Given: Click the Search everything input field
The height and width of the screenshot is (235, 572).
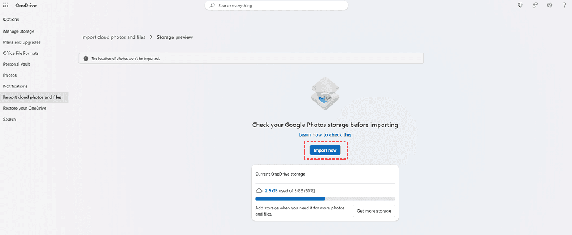Looking at the screenshot, I should (x=280, y=6).
